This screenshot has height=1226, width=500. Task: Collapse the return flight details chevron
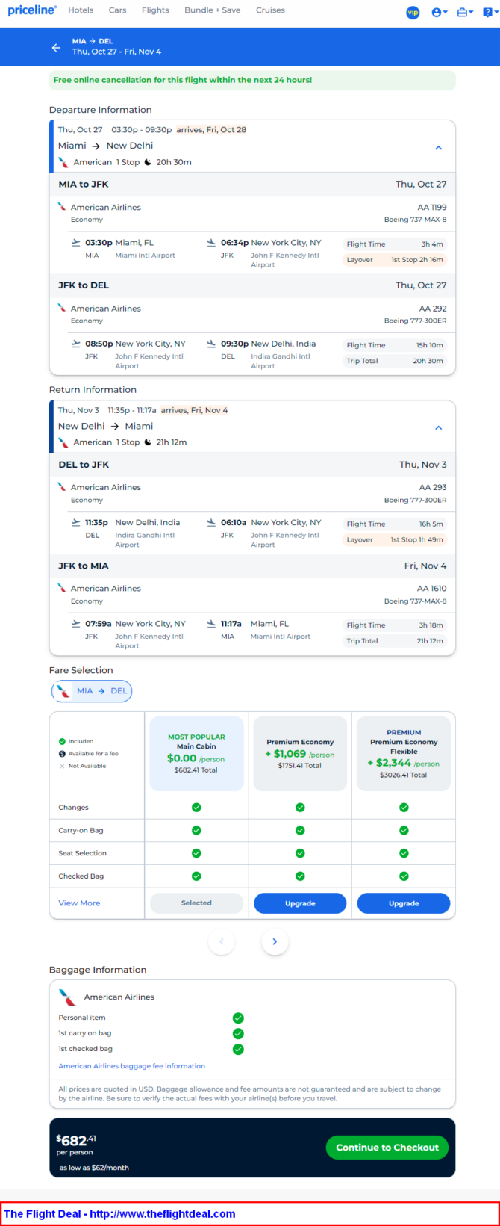click(439, 428)
